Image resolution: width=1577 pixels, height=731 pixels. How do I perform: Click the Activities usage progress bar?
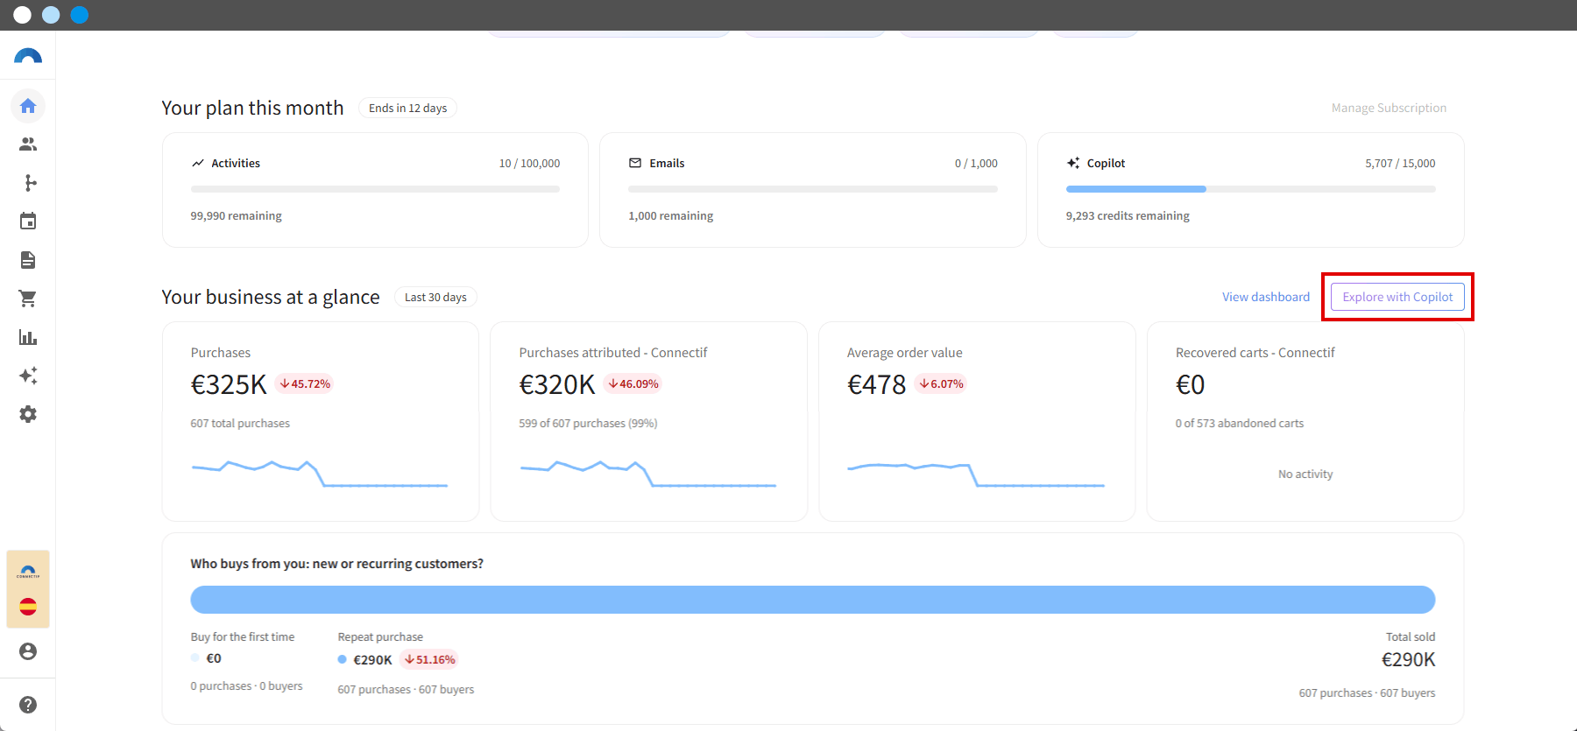(375, 189)
